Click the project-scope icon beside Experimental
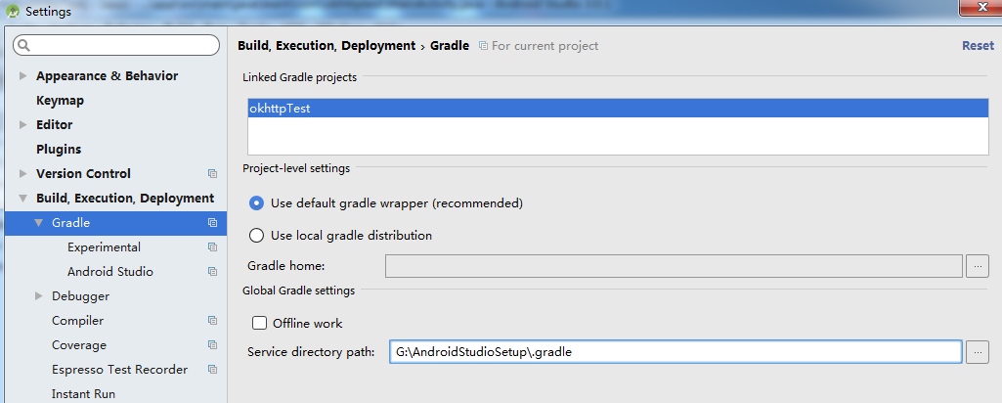 coord(212,246)
